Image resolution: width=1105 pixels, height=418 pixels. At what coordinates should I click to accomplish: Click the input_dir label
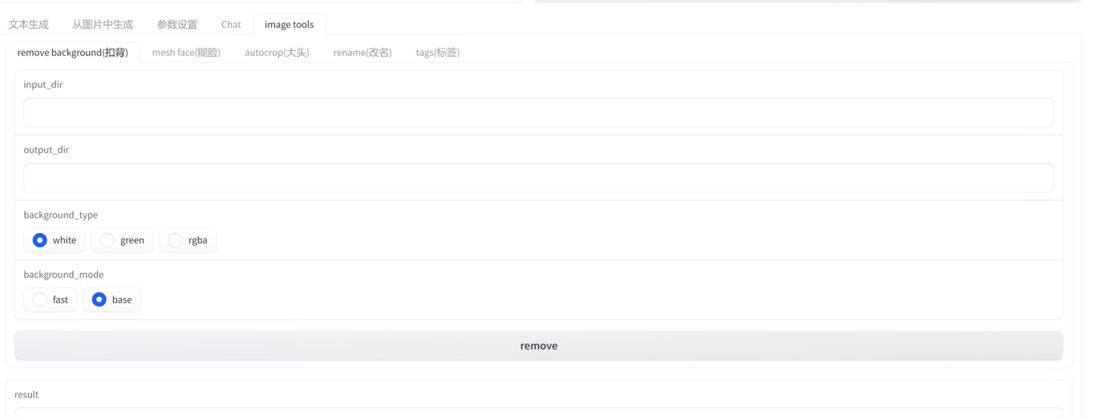tap(43, 84)
